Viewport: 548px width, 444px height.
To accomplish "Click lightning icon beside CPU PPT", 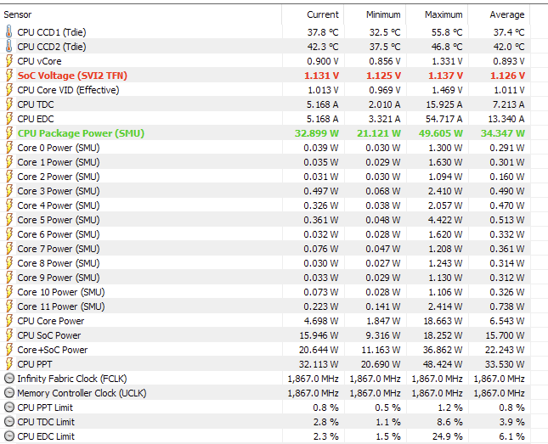I will point(9,364).
